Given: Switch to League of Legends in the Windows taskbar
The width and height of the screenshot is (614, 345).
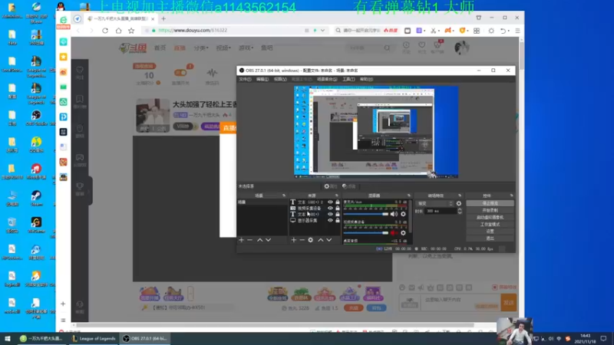Looking at the screenshot, I should pyautogui.click(x=94, y=339).
